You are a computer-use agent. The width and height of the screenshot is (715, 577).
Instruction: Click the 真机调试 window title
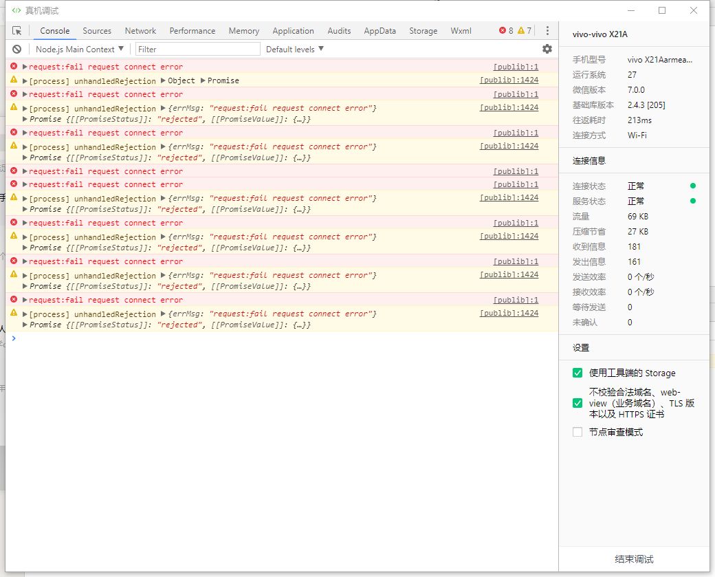42,10
